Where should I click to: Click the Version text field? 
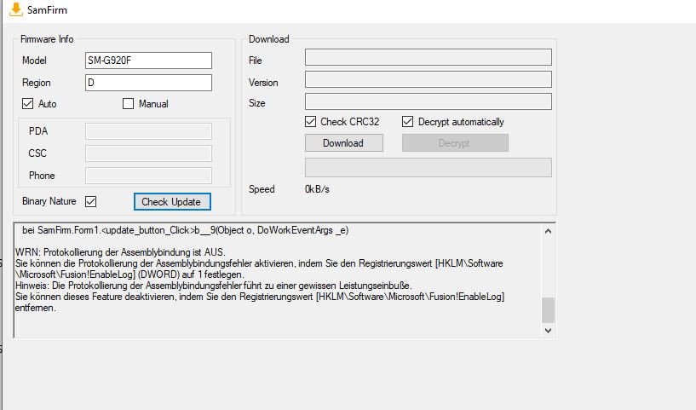click(428, 79)
